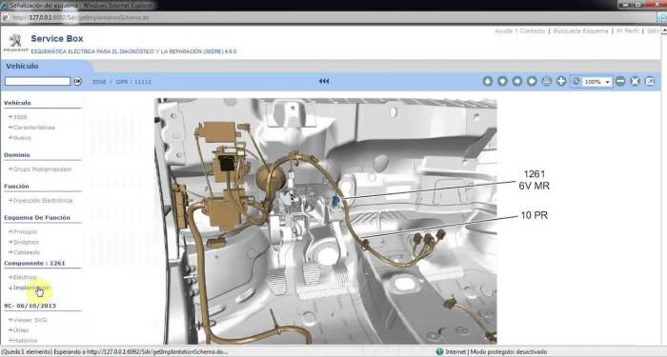Open Sinóptico under Esquema De Función
This screenshot has width=667, height=357.
click(x=26, y=242)
